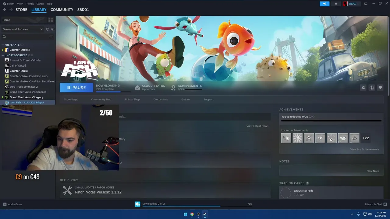Image resolution: width=390 pixels, height=219 pixels.
Task: Open the Games and Software dropdown
Action: pyautogui.click(x=23, y=29)
